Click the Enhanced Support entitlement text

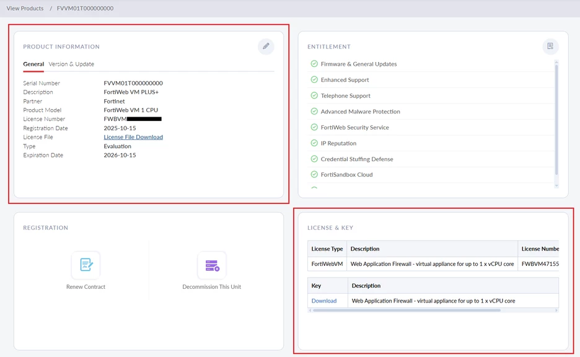(x=345, y=80)
